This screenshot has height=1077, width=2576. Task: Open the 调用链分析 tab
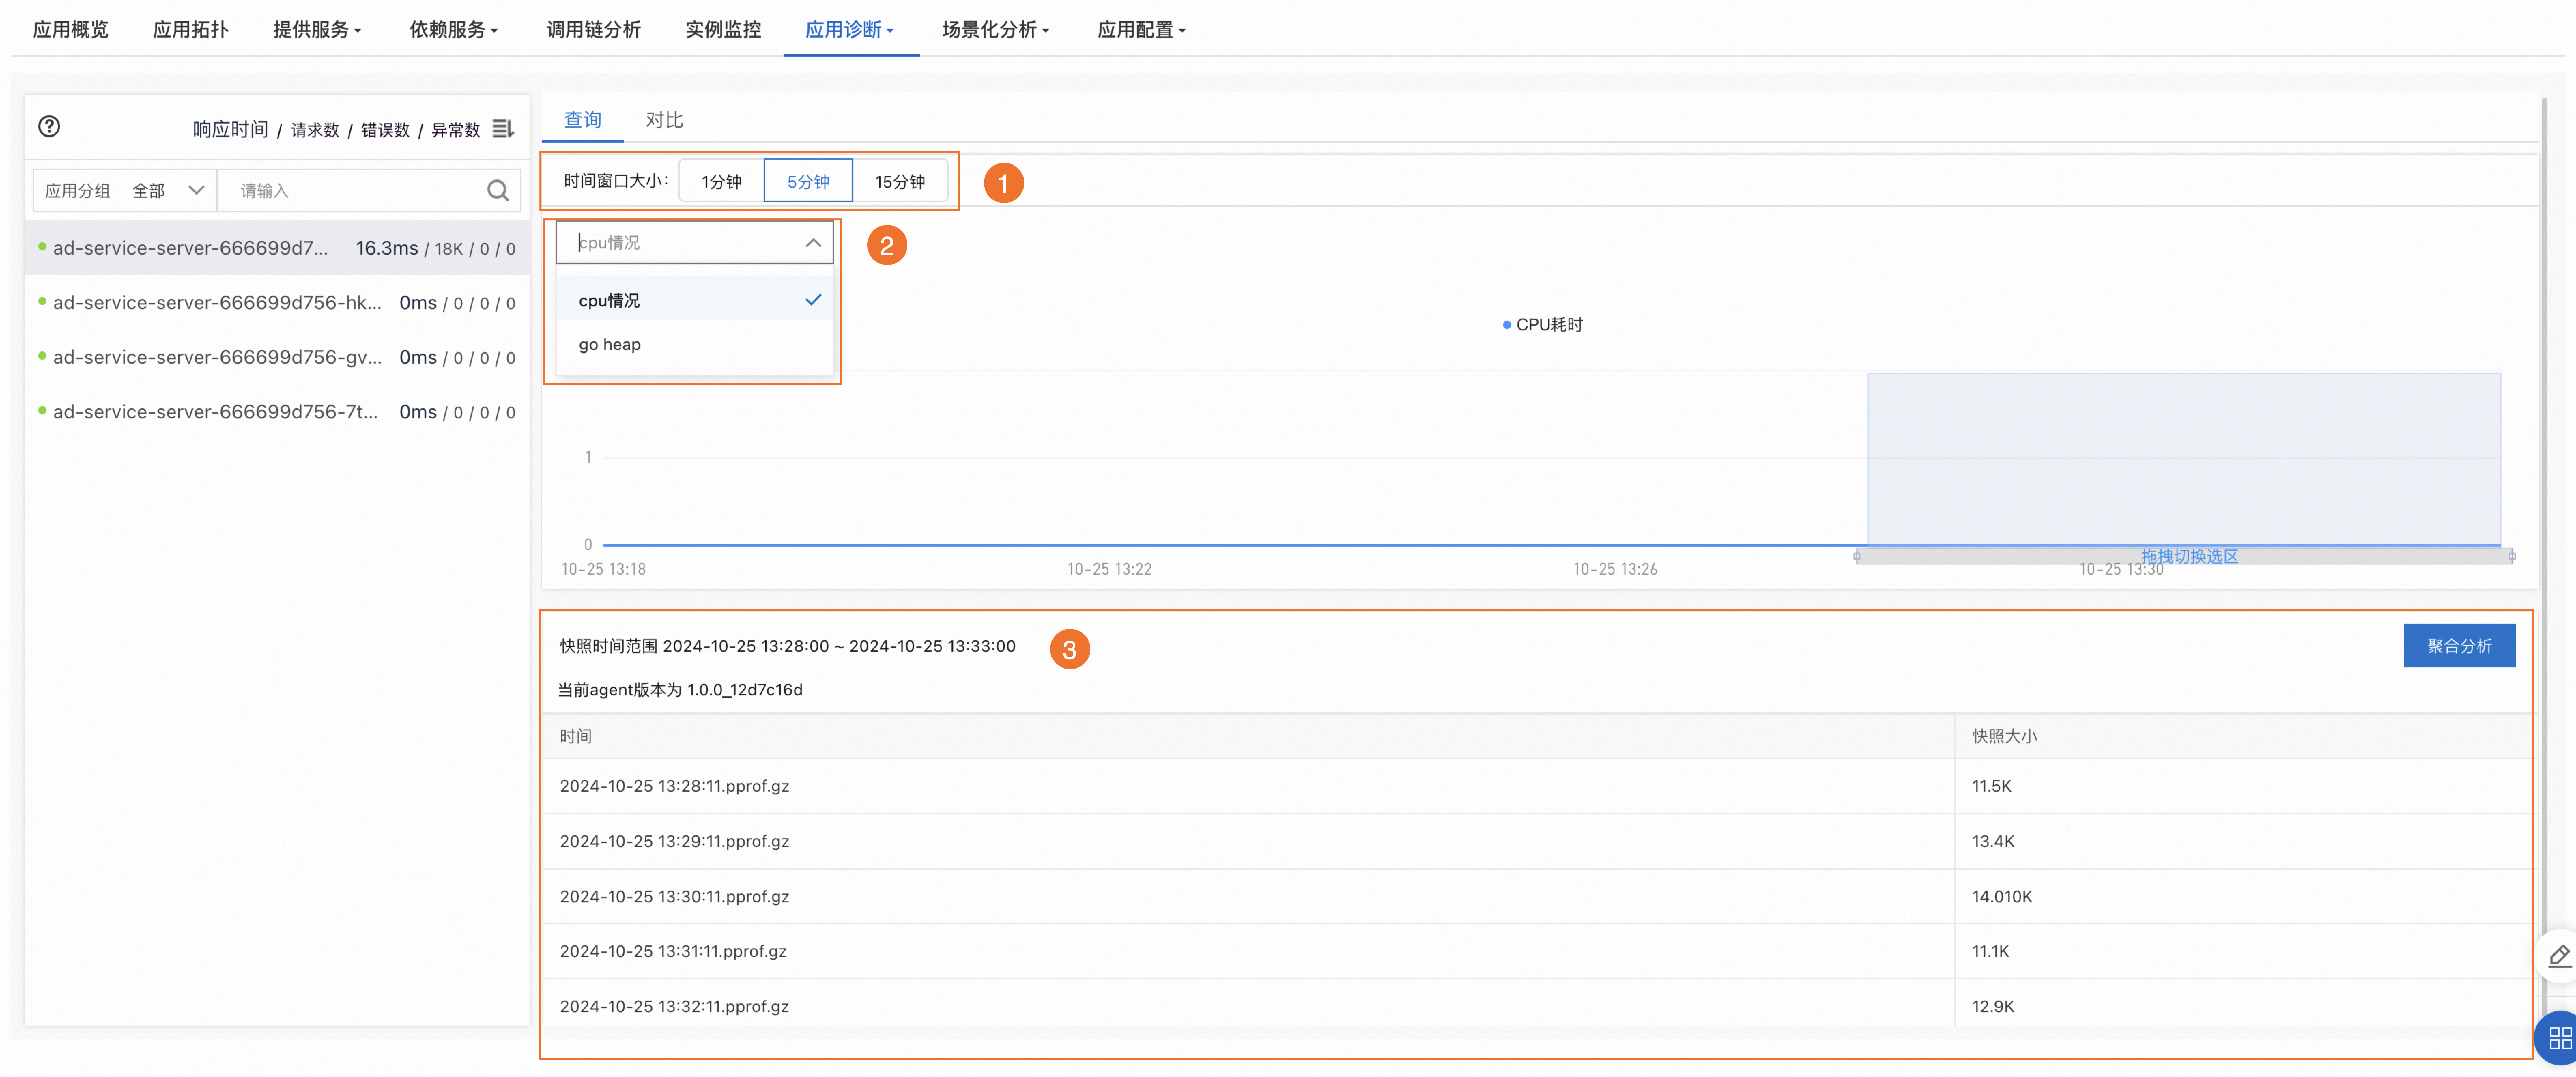[x=593, y=30]
